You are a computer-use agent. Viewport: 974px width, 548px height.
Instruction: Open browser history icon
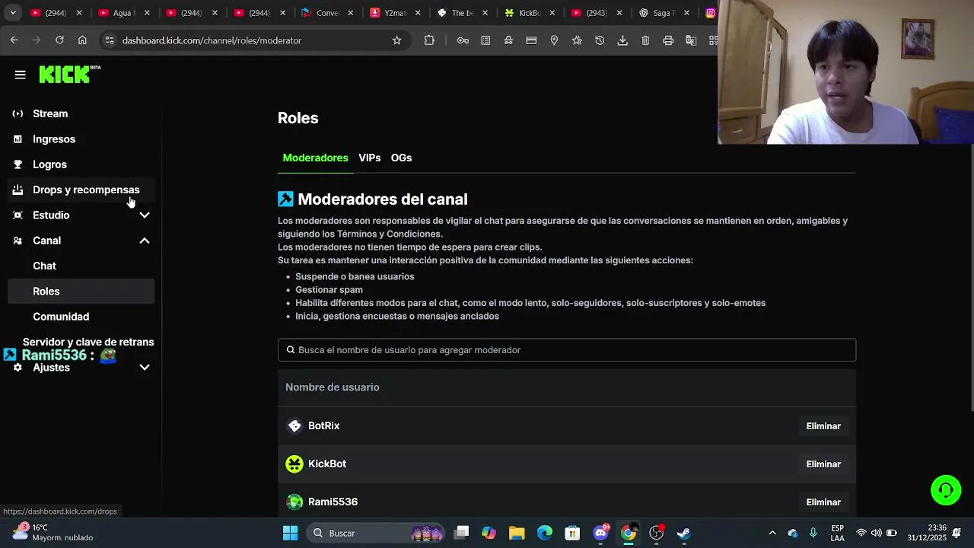coord(600,40)
